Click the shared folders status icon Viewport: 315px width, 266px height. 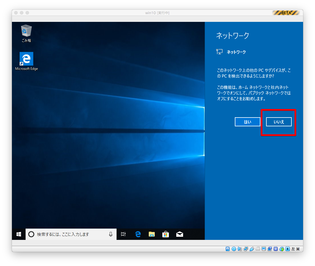(x=258, y=249)
